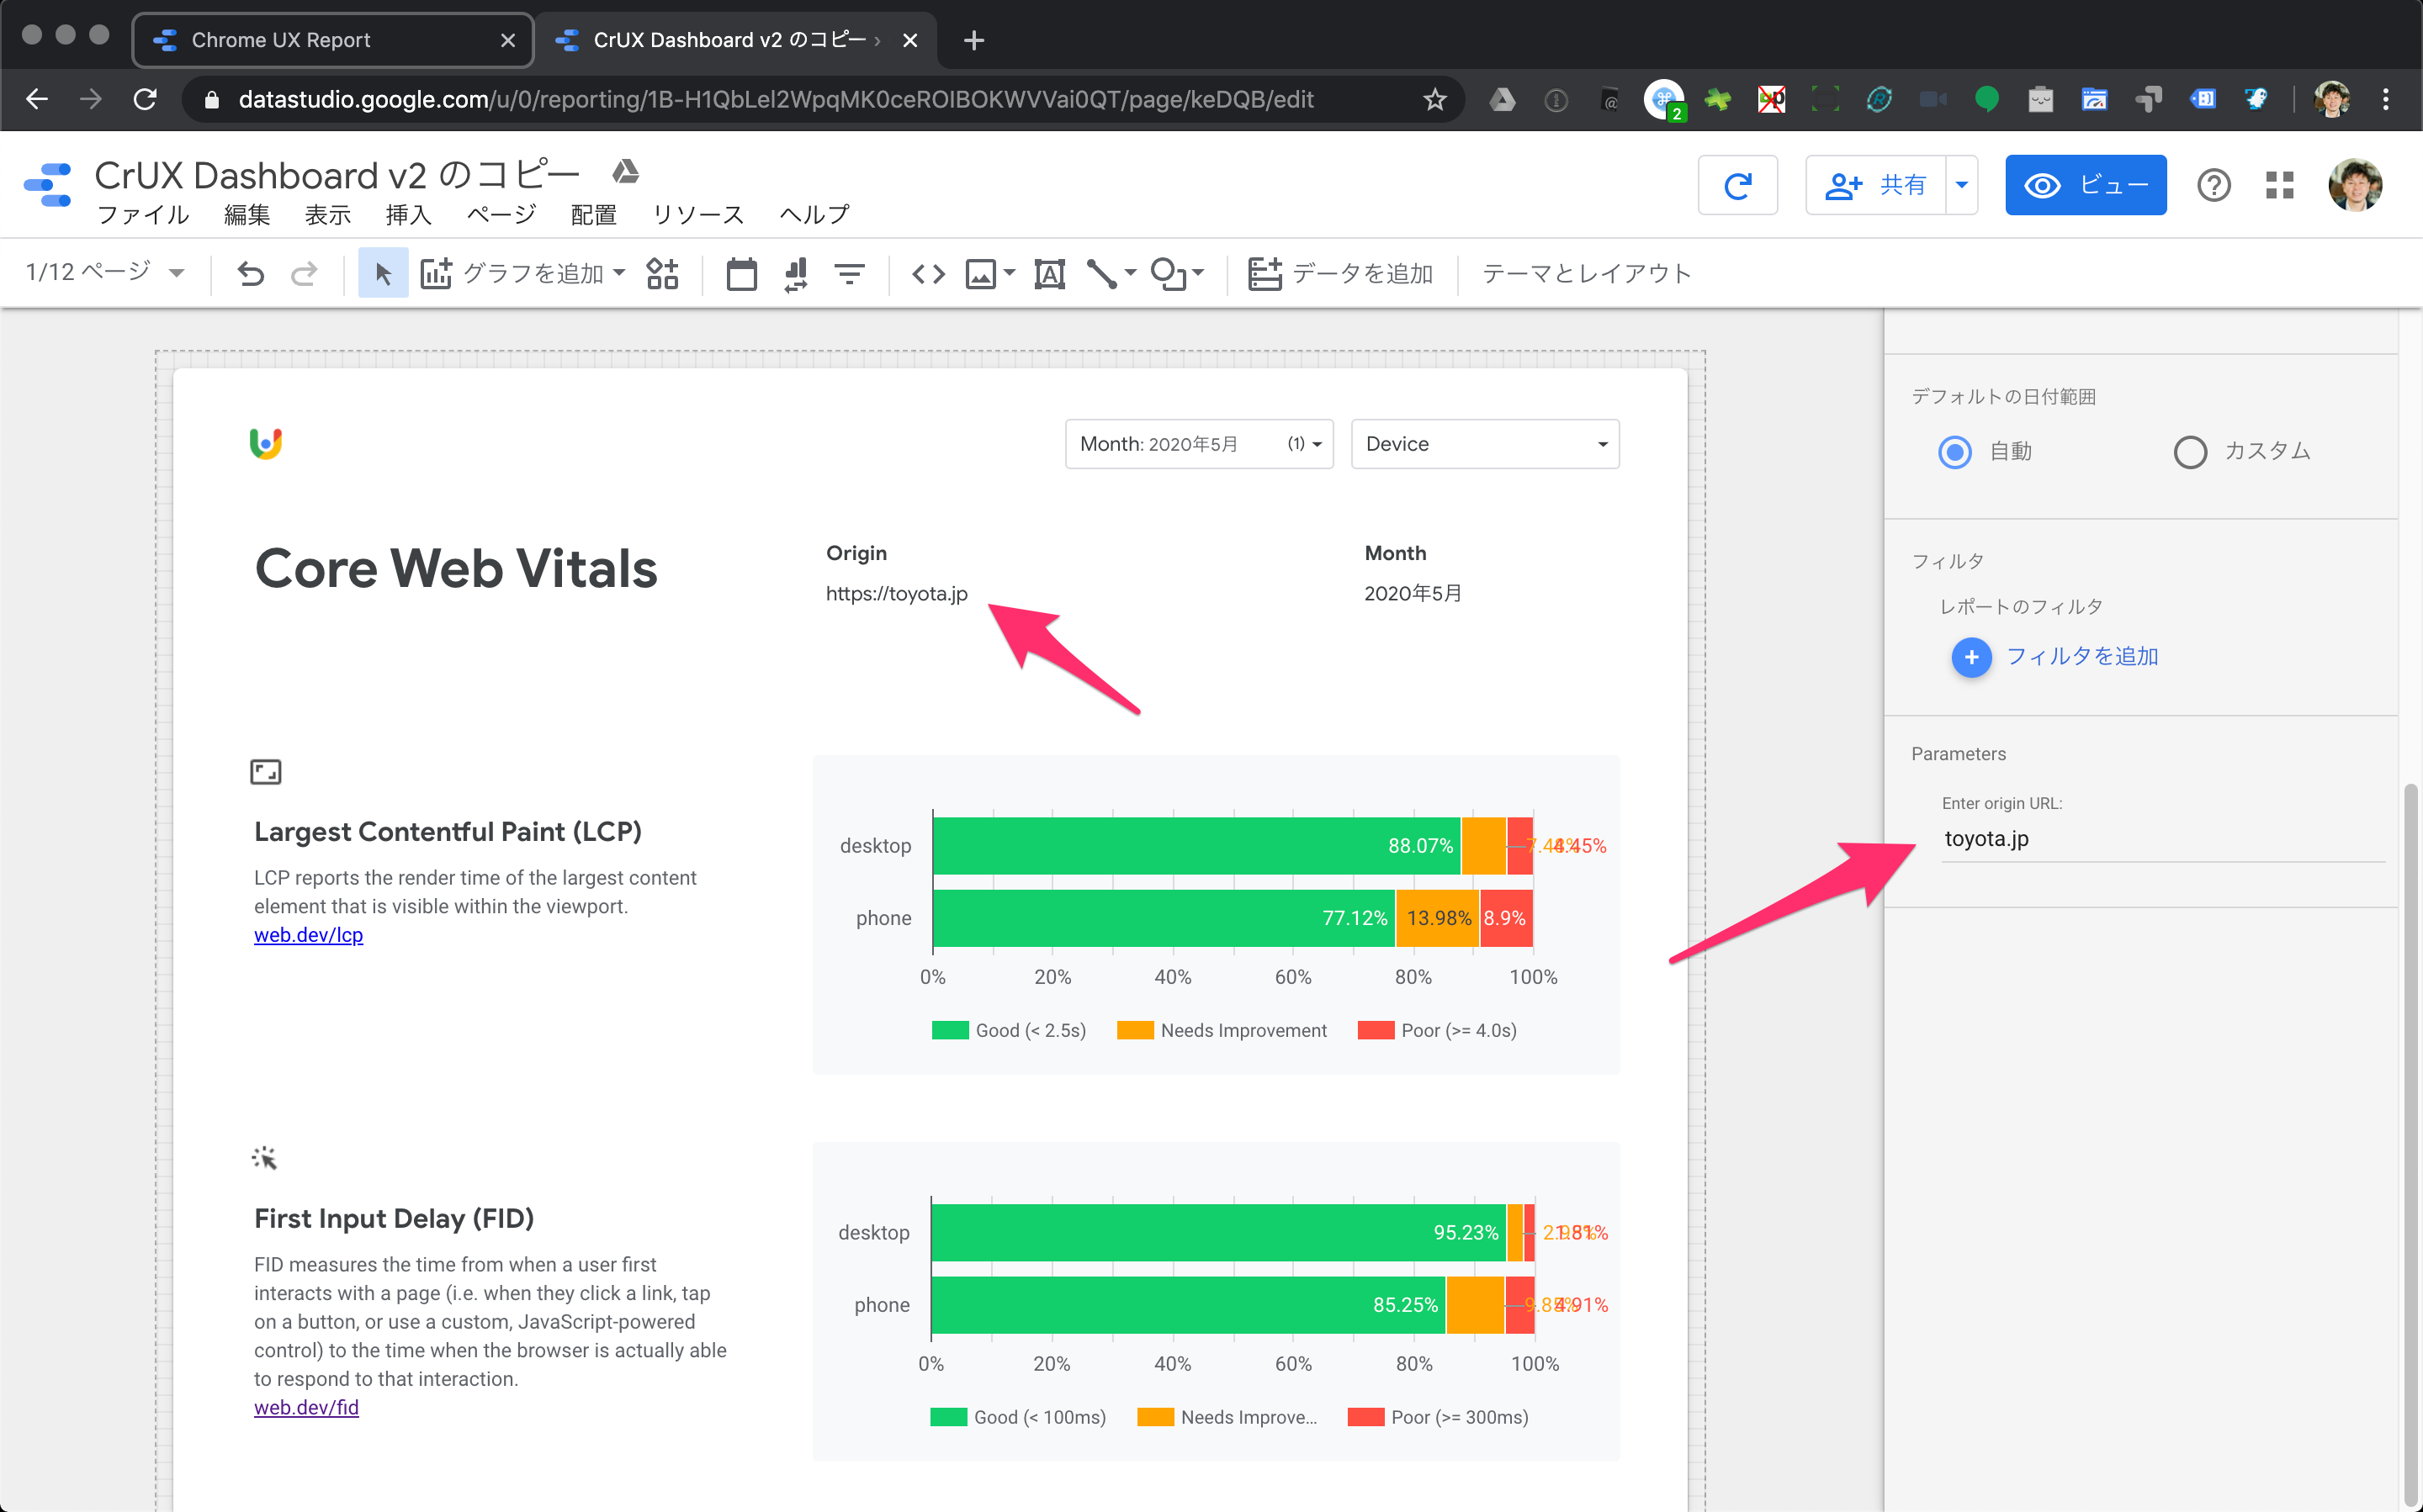Expand the share options arrow
Image resolution: width=2423 pixels, height=1512 pixels.
[1961, 185]
